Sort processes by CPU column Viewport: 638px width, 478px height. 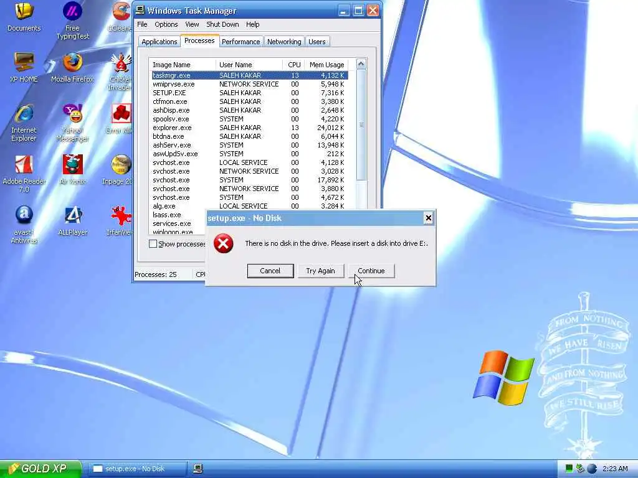tap(294, 65)
